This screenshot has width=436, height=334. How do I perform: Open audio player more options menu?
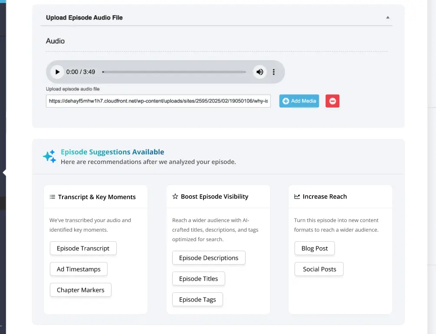pos(274,72)
